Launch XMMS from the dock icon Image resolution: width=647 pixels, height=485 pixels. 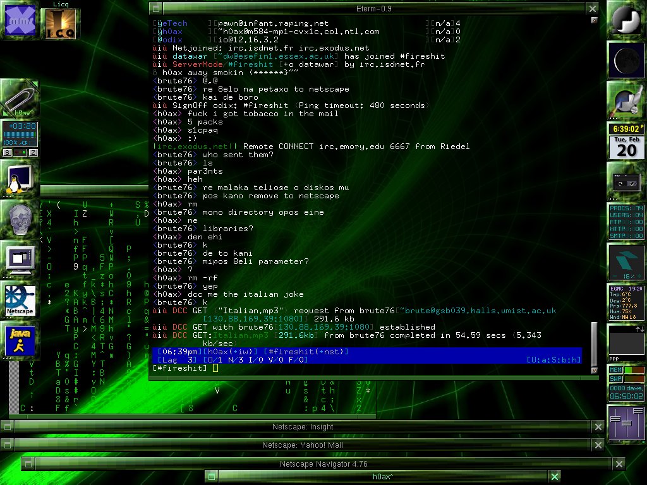click(x=20, y=20)
